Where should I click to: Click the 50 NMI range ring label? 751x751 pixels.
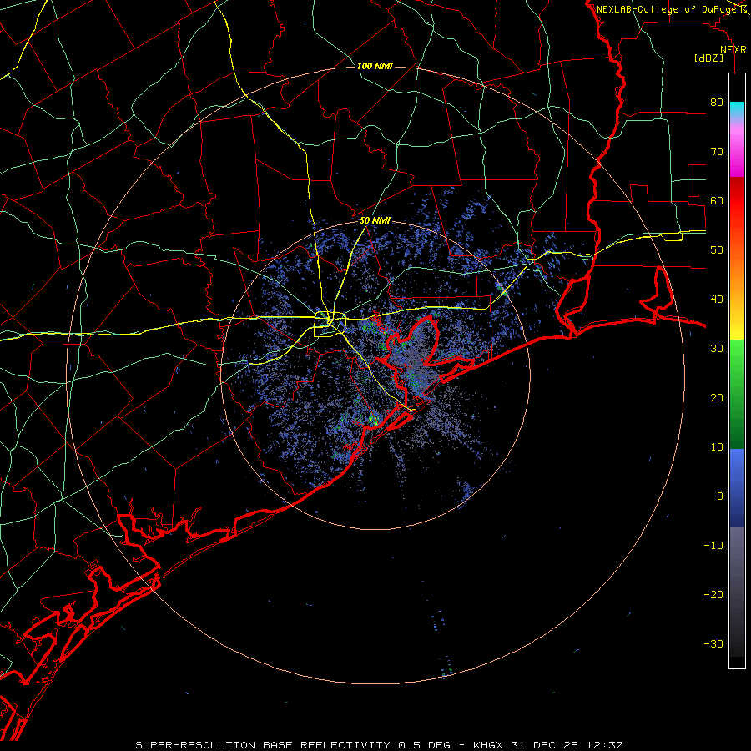click(375, 221)
